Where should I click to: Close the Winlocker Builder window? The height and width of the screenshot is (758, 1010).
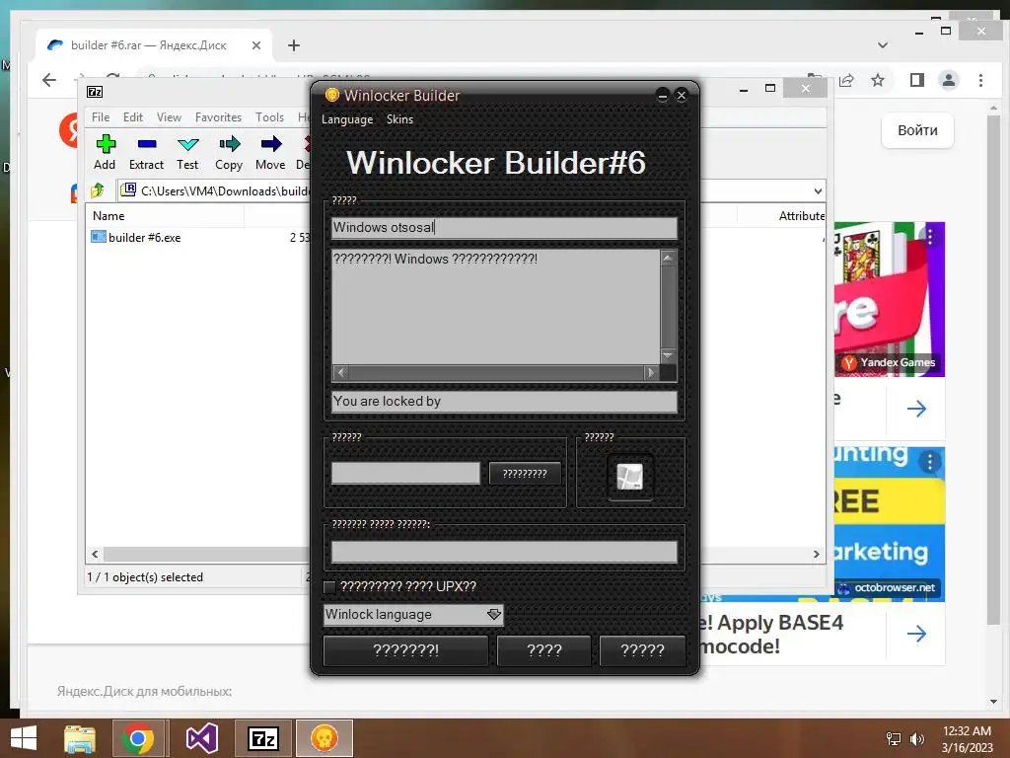tap(682, 96)
